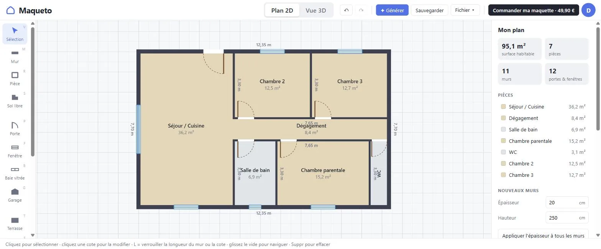Click the right panel scrollbar
This screenshot has height=249, width=601.
click(x=598, y=78)
